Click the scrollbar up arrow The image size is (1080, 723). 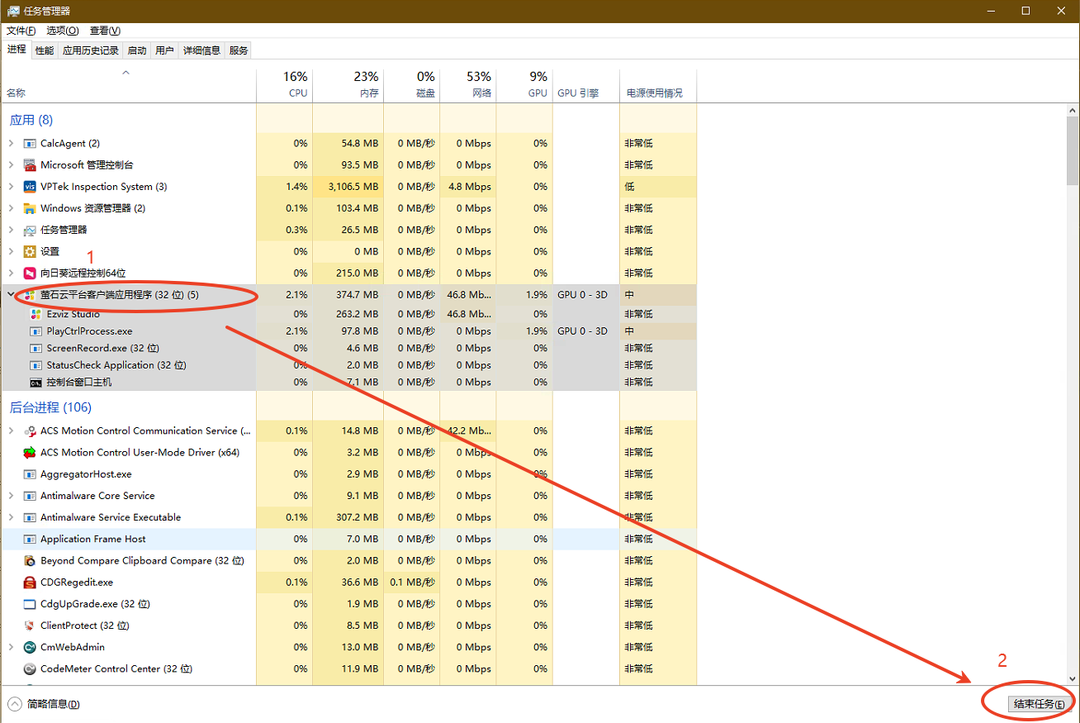click(x=1073, y=110)
